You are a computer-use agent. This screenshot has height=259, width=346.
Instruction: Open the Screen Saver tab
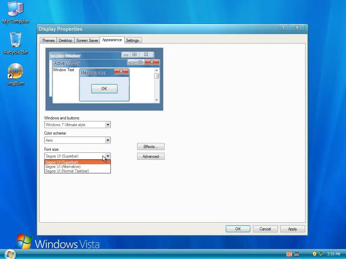coord(87,40)
